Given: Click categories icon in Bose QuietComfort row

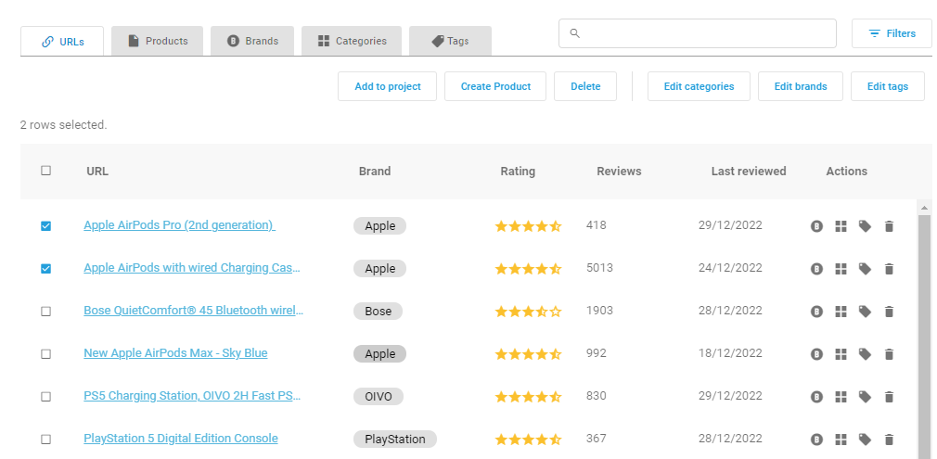Looking at the screenshot, I should [841, 312].
